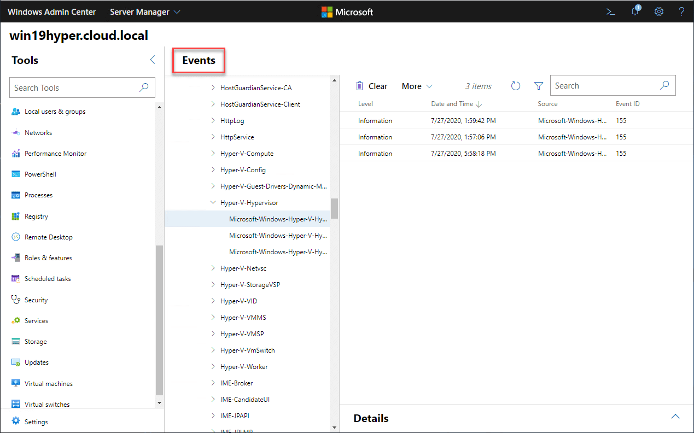This screenshot has height=433, width=694.
Task: Open the More dropdown above events
Action: click(416, 86)
